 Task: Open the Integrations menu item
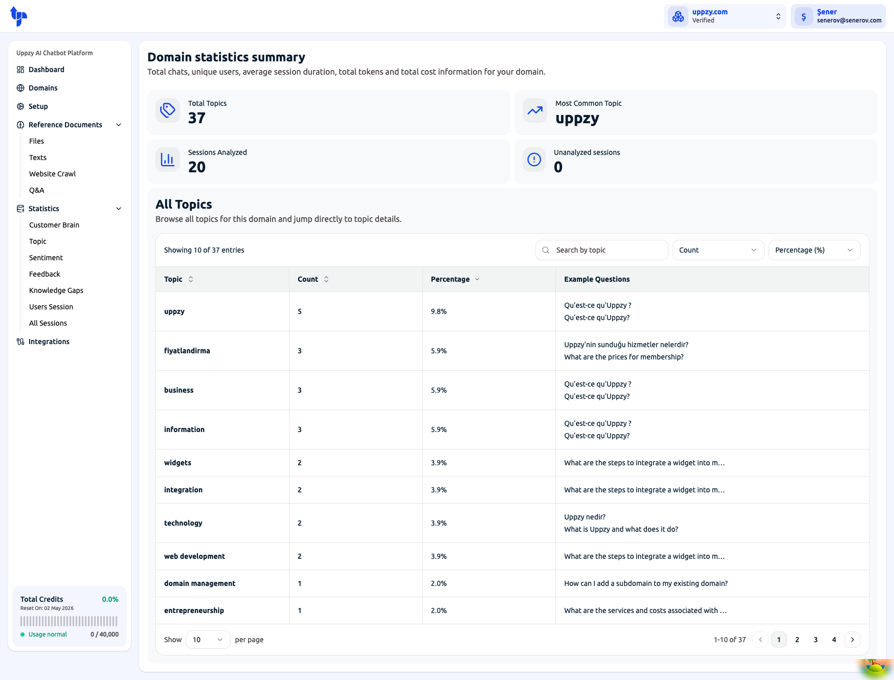pos(70,342)
